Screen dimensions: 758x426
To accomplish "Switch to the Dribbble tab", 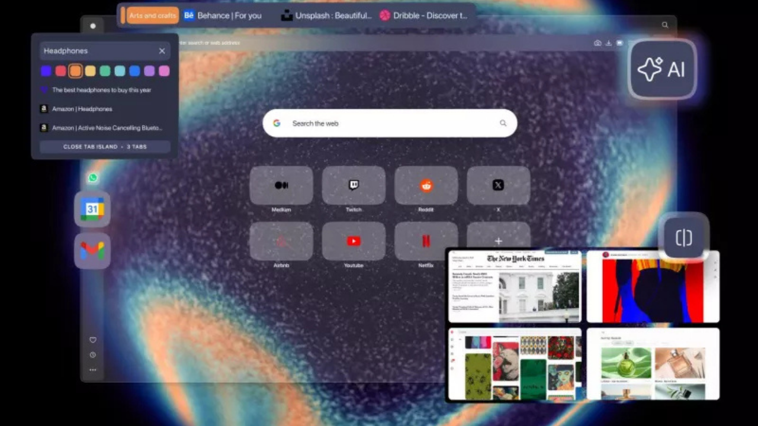I will click(x=423, y=15).
